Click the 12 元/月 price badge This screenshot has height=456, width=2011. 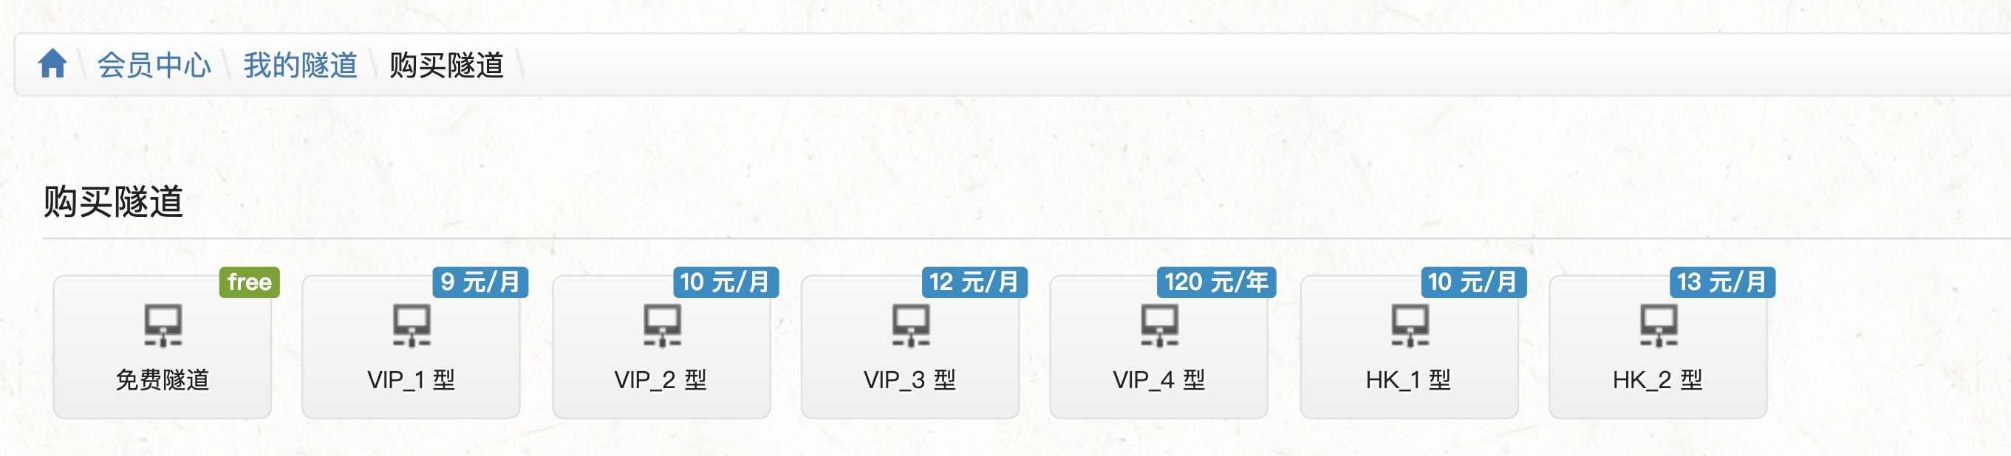(974, 282)
